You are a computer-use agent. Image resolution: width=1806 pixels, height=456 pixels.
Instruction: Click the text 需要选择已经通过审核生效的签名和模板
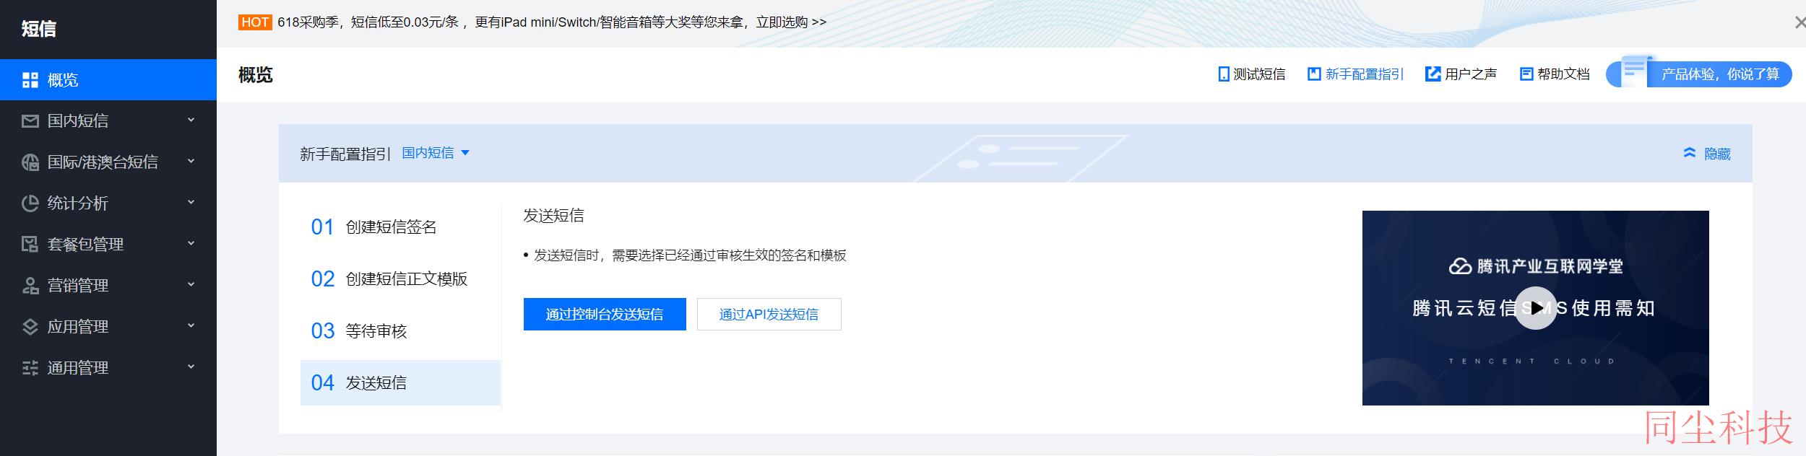click(x=729, y=255)
